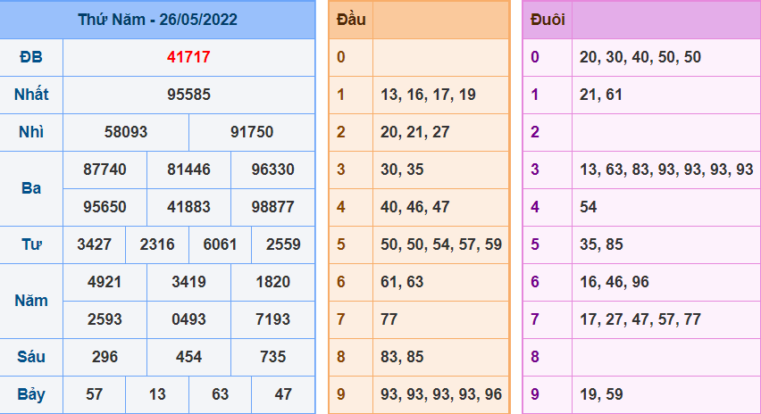This screenshot has height=414, width=761.
Task: Click the Sáu prize number 296
Action: point(105,357)
